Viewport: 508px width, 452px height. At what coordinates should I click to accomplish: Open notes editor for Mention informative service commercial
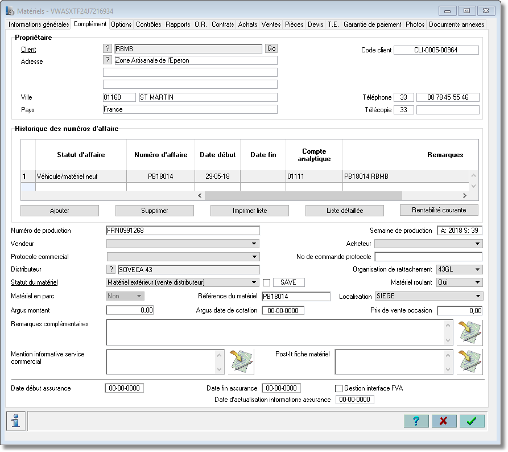coord(241,362)
